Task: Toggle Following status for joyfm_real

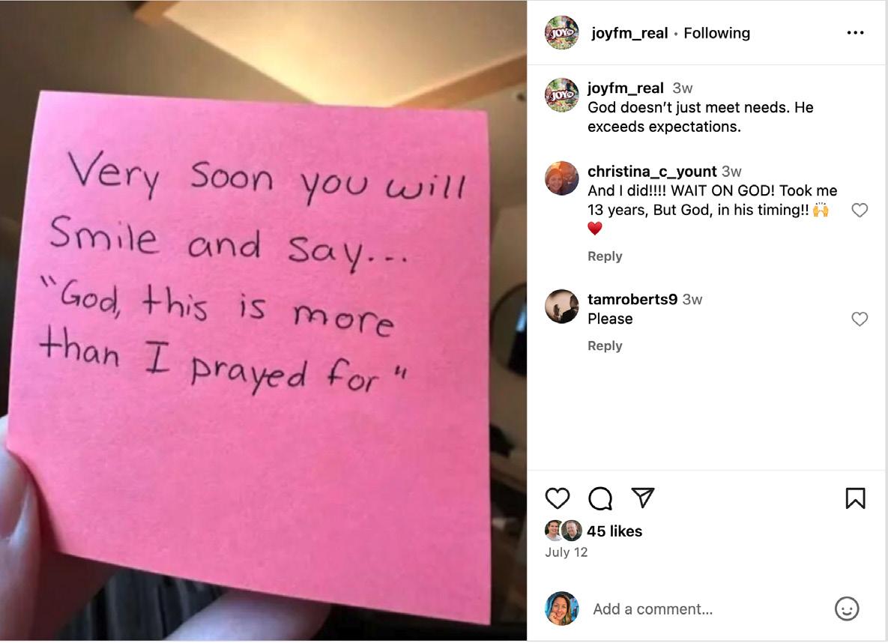Action: click(x=716, y=34)
